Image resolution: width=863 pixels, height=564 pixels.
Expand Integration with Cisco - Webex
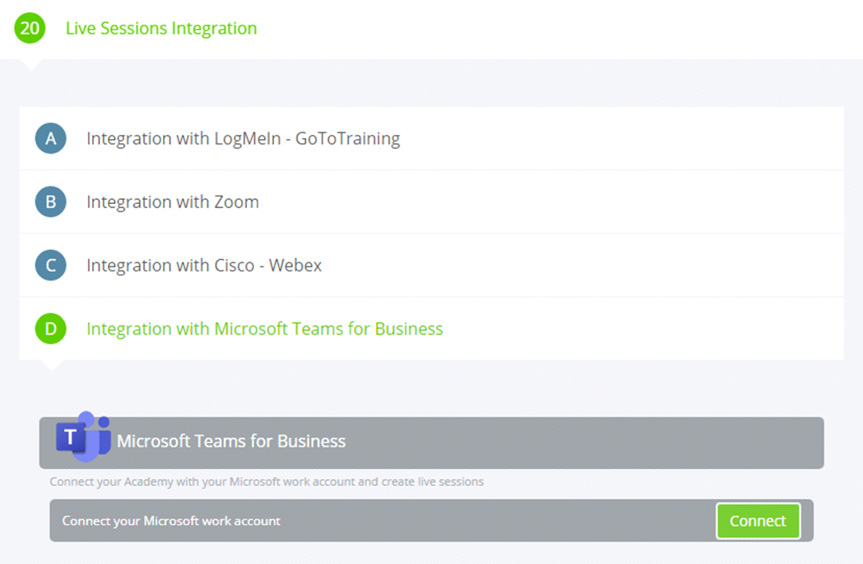pyautogui.click(x=204, y=266)
